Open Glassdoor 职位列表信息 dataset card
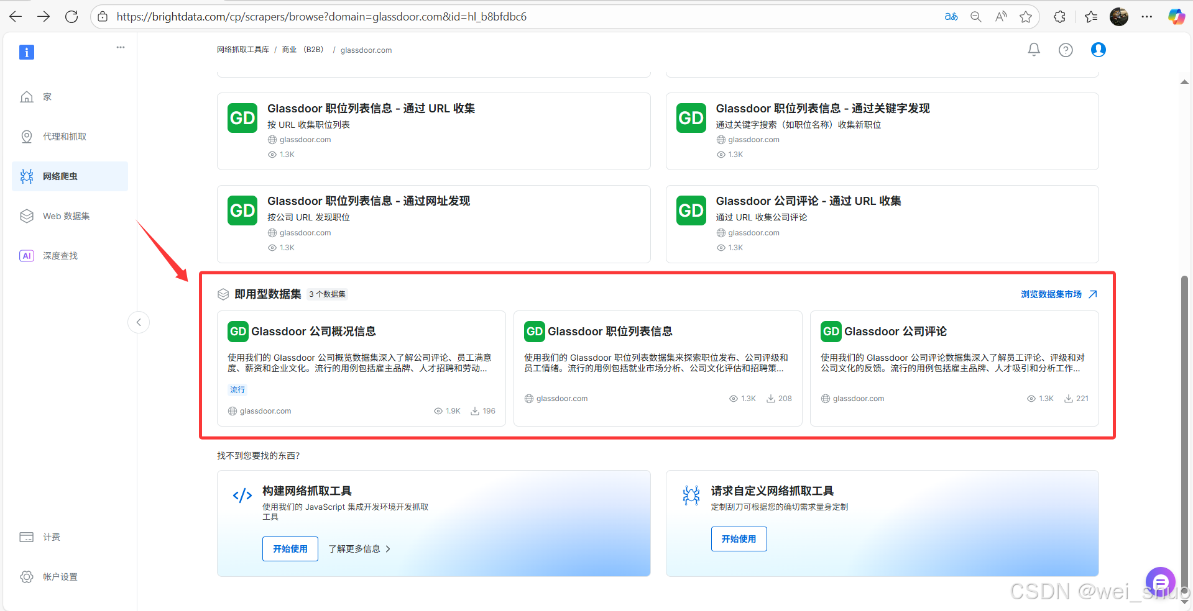This screenshot has height=611, width=1193. (658, 369)
